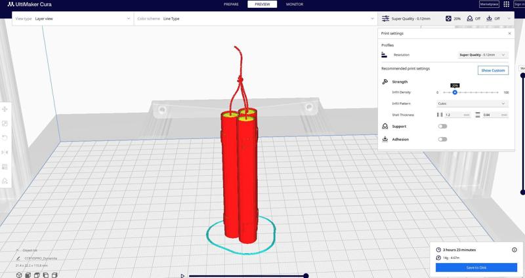
Task: Open print info details icon
Action: (x=514, y=250)
